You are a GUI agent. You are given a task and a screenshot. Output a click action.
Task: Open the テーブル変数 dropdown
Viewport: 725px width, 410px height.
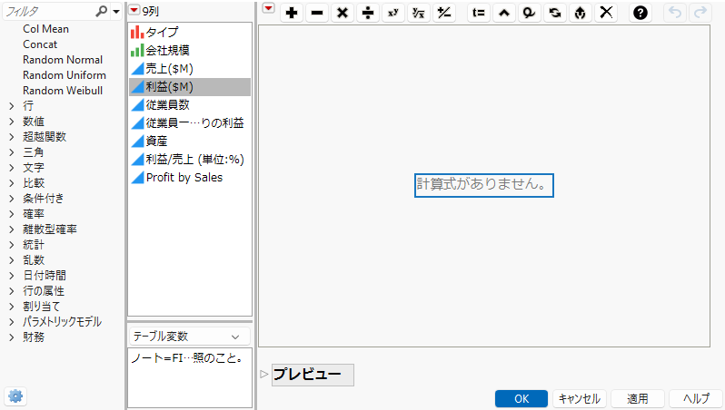pos(190,337)
